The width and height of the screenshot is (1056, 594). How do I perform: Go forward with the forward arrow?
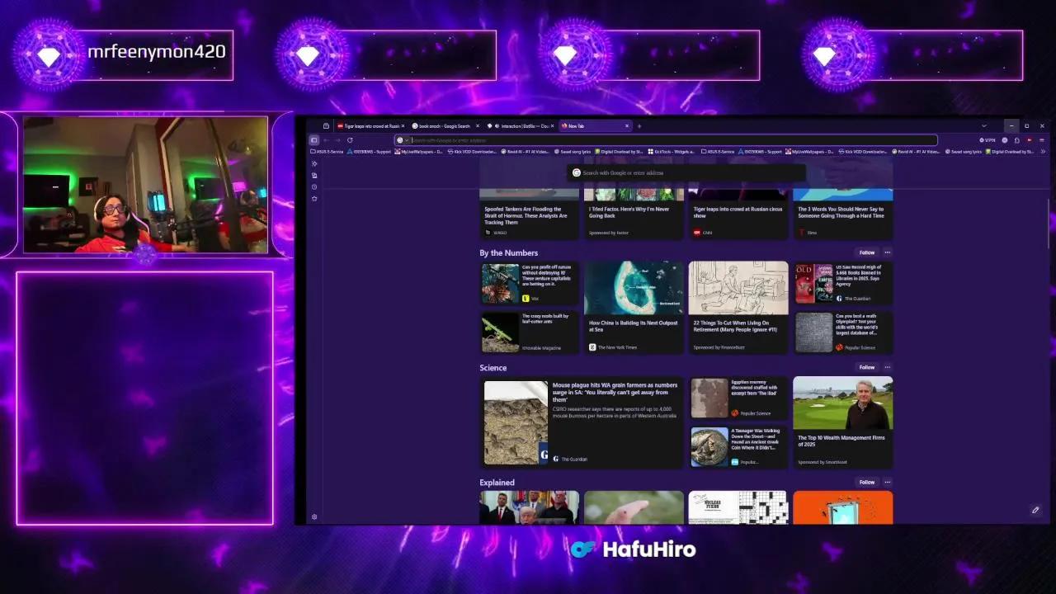(337, 140)
